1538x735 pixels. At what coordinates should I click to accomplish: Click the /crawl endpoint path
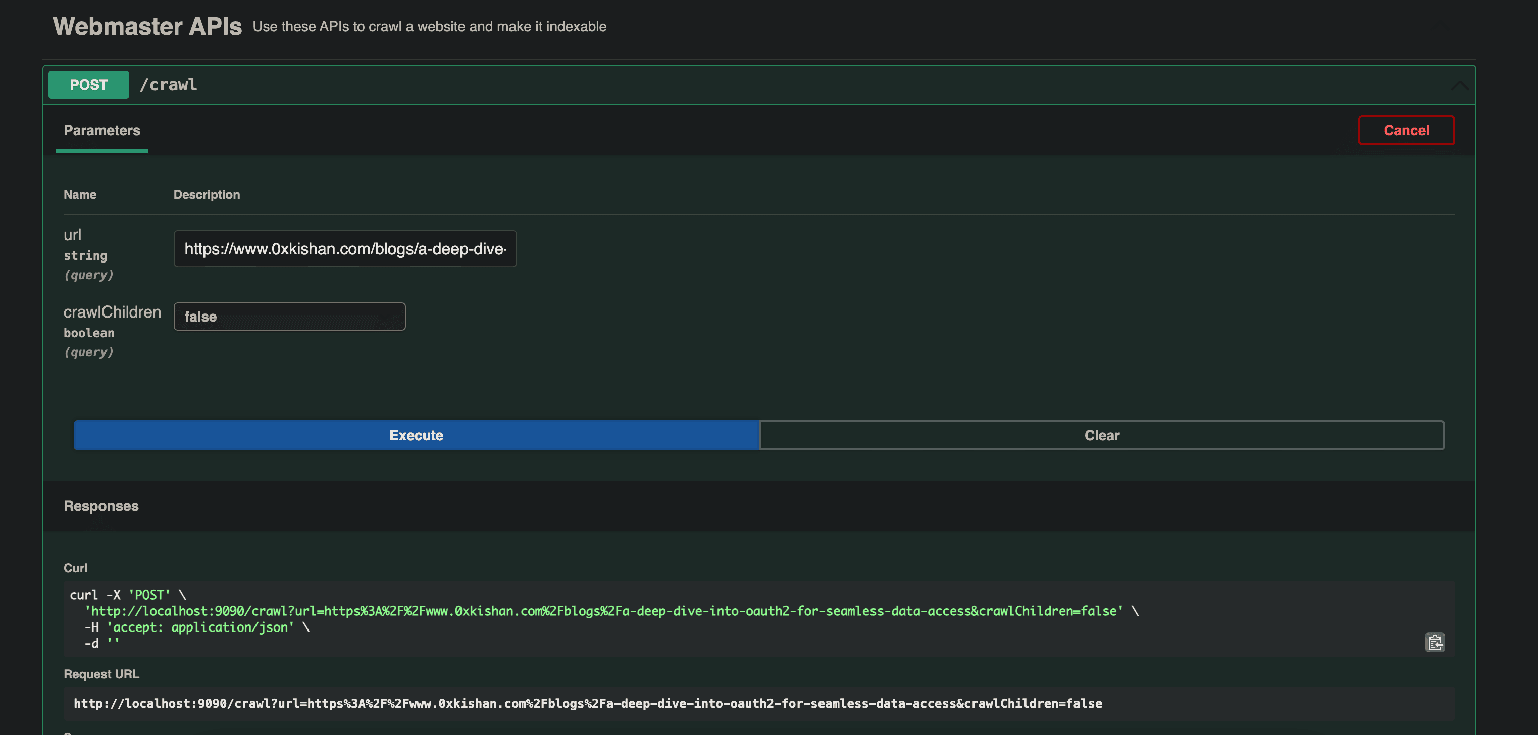click(x=168, y=85)
